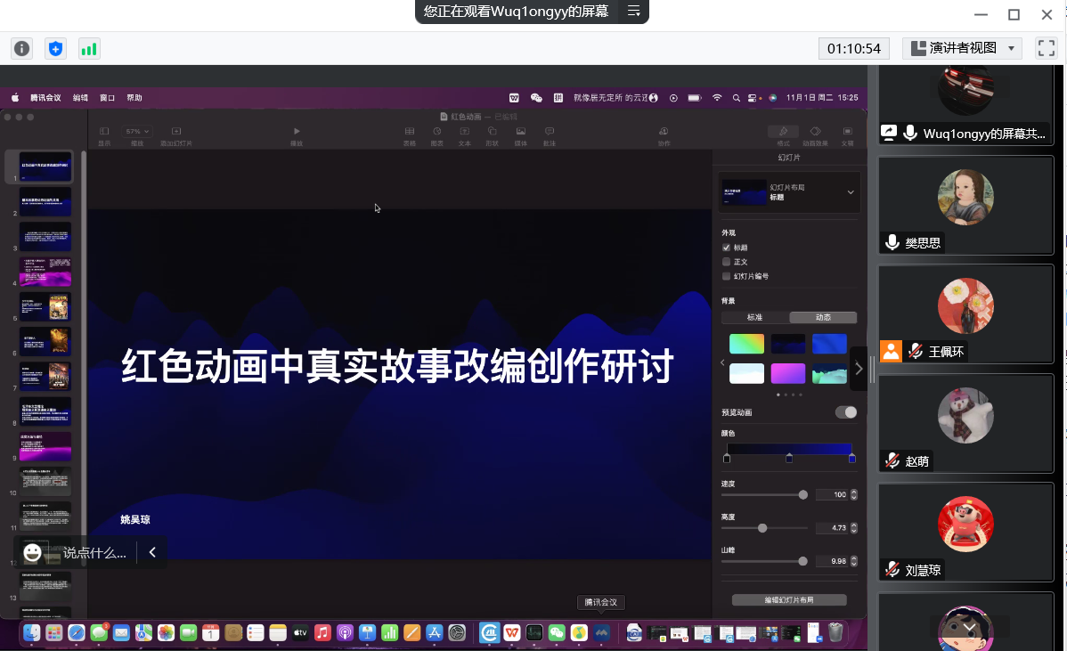Check the green network signal icon

coord(89,49)
